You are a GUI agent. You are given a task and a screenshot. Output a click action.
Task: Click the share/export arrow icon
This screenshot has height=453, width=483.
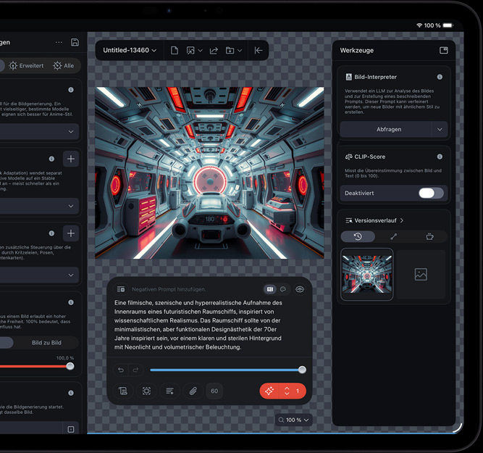(214, 51)
